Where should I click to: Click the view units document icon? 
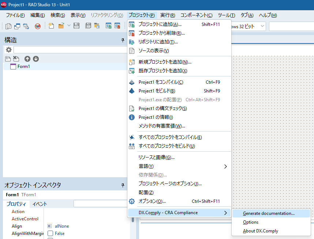point(8,26)
